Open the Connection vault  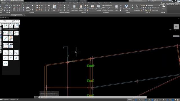pyautogui.click(x=54, y=8)
